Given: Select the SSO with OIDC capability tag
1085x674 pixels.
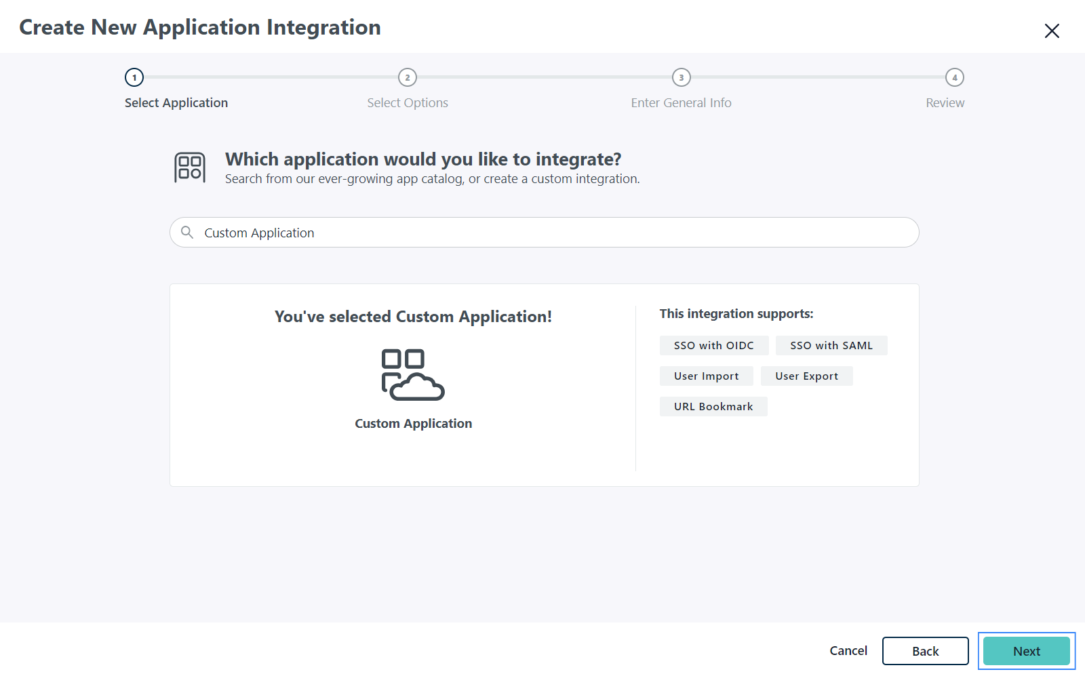Looking at the screenshot, I should point(713,345).
